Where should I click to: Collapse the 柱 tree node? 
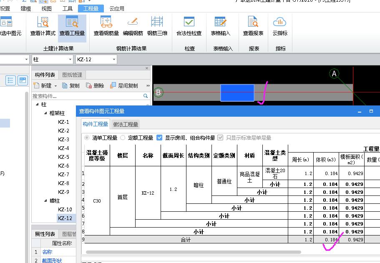(x=37, y=104)
